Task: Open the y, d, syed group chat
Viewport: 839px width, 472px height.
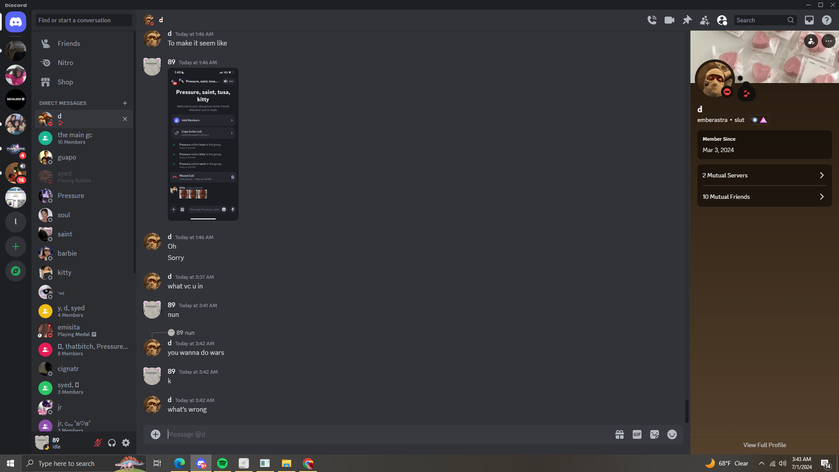Action: (x=84, y=311)
